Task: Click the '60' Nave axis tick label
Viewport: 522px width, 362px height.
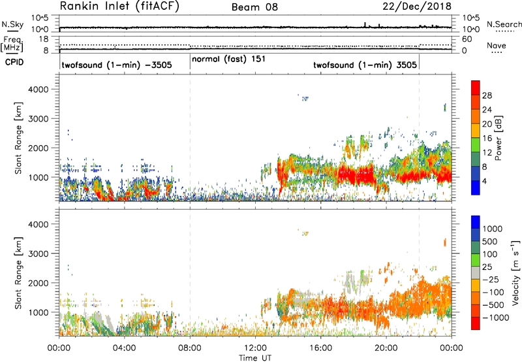Action: (467, 39)
